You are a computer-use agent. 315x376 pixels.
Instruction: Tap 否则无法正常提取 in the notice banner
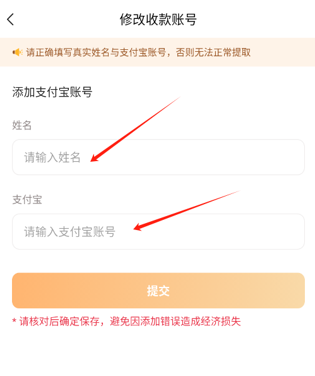(213, 52)
